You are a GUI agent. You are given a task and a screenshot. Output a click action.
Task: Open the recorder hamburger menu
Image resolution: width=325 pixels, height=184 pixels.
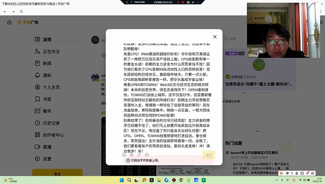[127, 2]
